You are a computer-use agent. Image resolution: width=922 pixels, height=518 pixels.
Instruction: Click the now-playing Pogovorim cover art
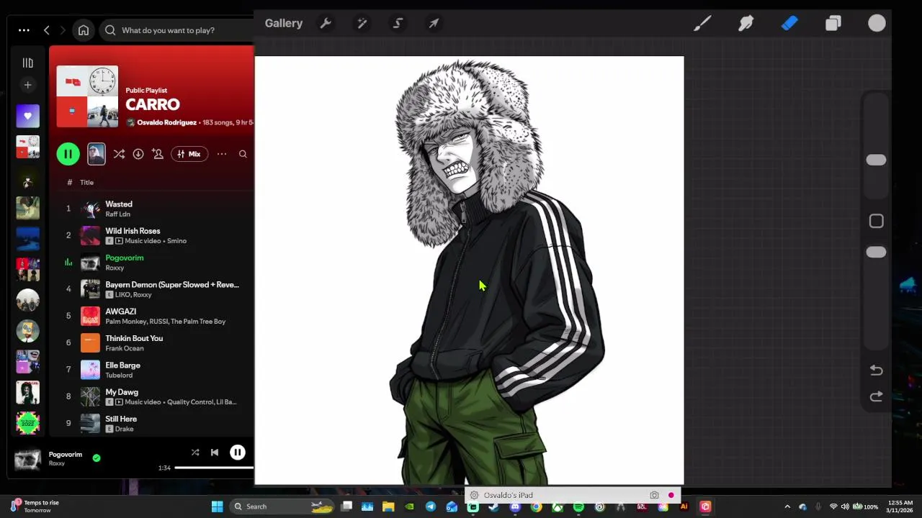pos(28,458)
